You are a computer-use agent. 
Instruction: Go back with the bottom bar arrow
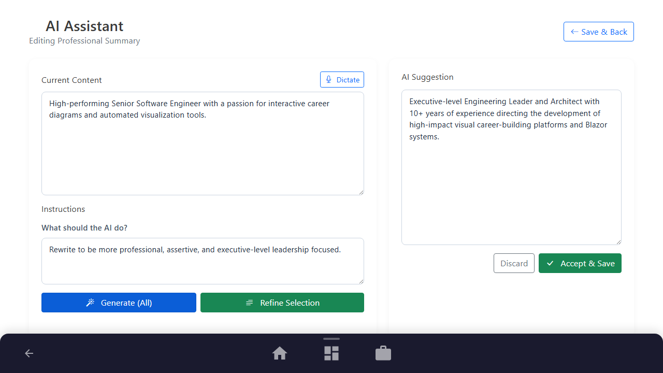(x=29, y=353)
